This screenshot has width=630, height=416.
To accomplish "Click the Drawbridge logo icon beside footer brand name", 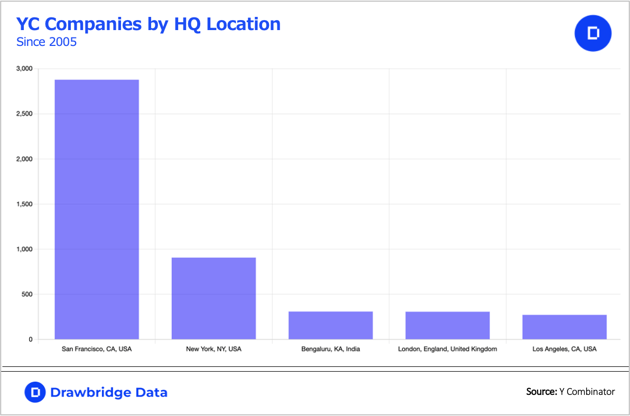I will tap(35, 392).
